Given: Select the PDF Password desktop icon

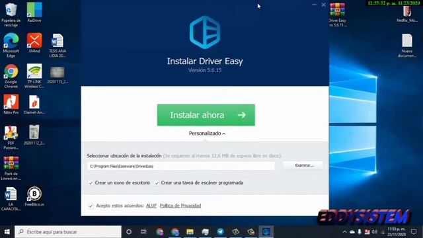Looking at the screenshot, I should coord(11,138).
